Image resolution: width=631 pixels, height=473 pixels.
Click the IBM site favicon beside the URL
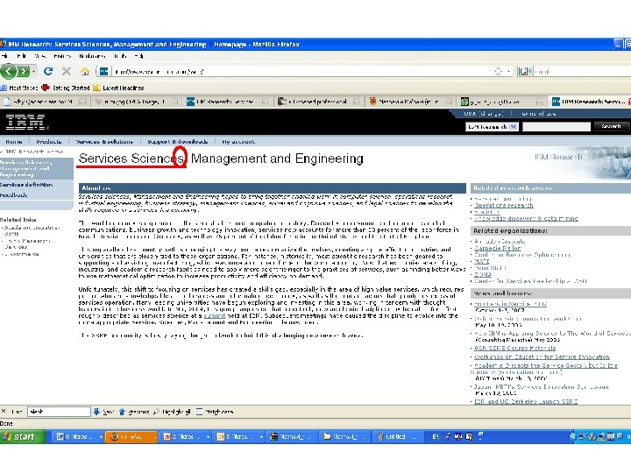click(103, 71)
